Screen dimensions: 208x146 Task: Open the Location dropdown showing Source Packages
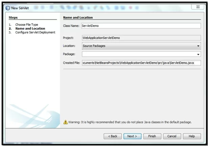pyautogui.click(x=141, y=46)
